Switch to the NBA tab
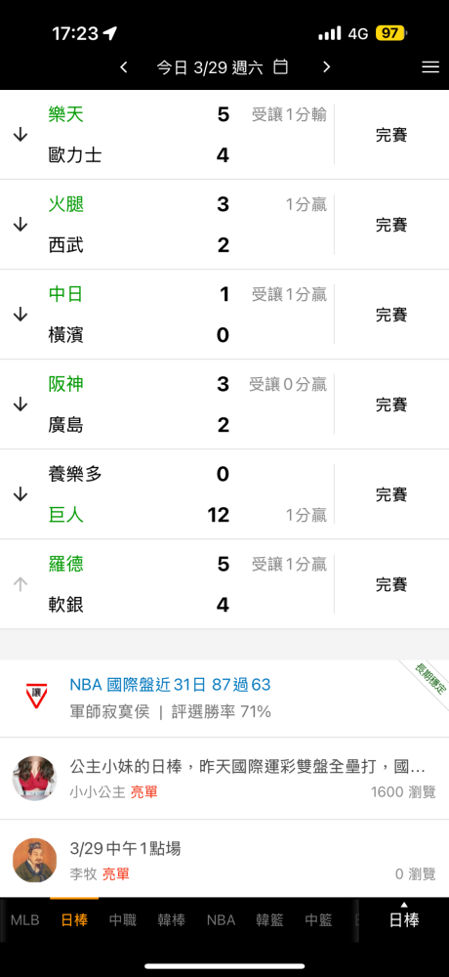 (x=221, y=920)
